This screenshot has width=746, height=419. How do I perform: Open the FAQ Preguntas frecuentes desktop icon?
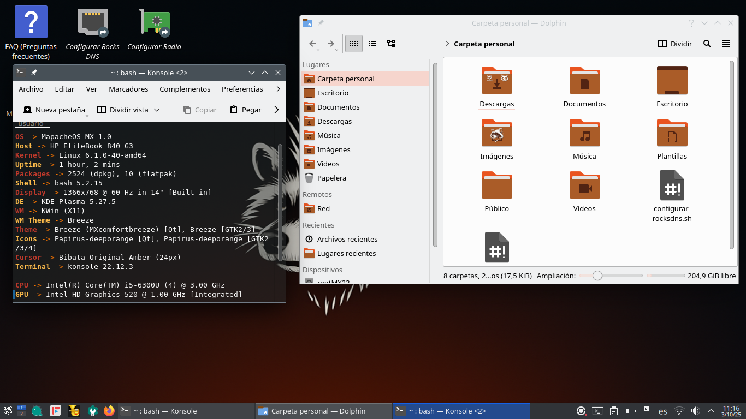tap(31, 33)
